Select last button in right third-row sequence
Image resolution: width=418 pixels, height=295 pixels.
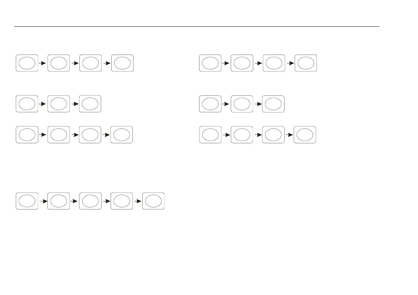tap(305, 134)
